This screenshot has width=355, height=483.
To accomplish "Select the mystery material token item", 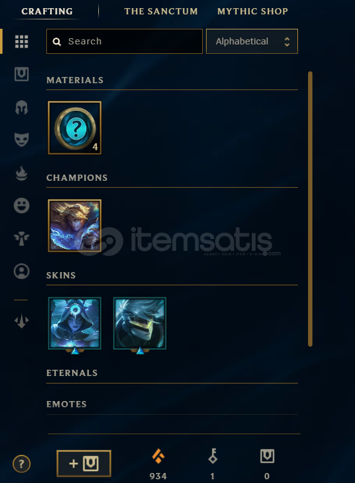I will [x=75, y=128].
